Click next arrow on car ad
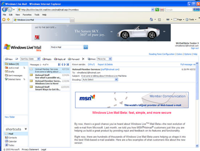The image size is (200, 151). pyautogui.click(x=164, y=31)
